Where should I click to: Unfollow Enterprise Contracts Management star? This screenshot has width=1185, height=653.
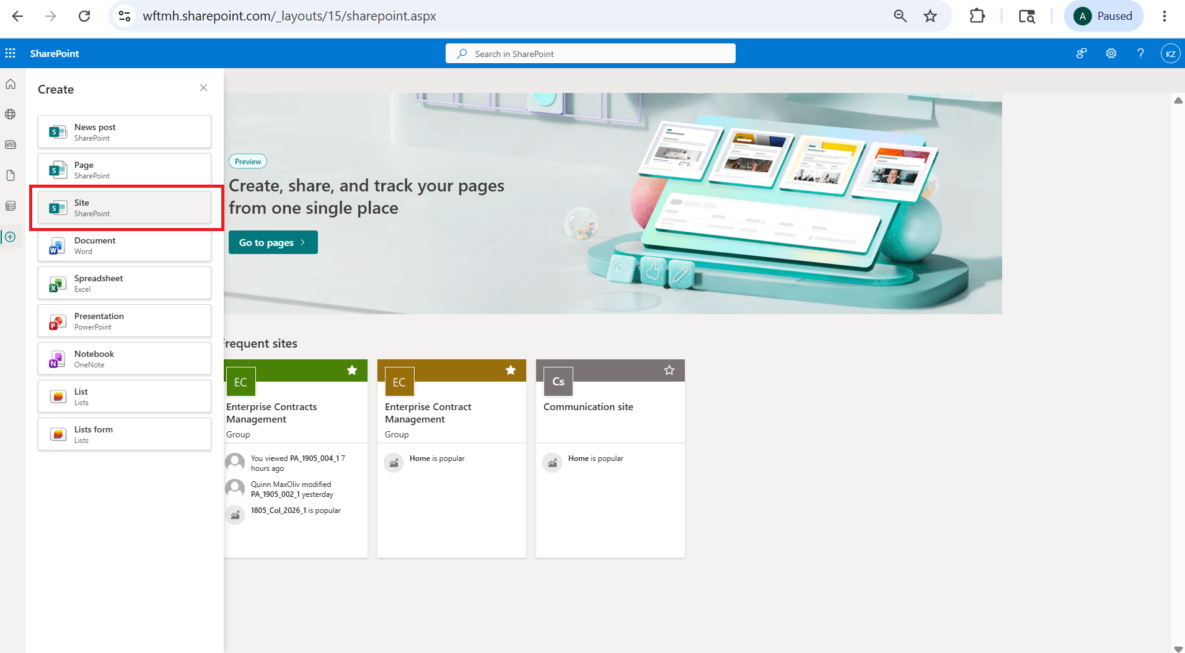coord(352,370)
